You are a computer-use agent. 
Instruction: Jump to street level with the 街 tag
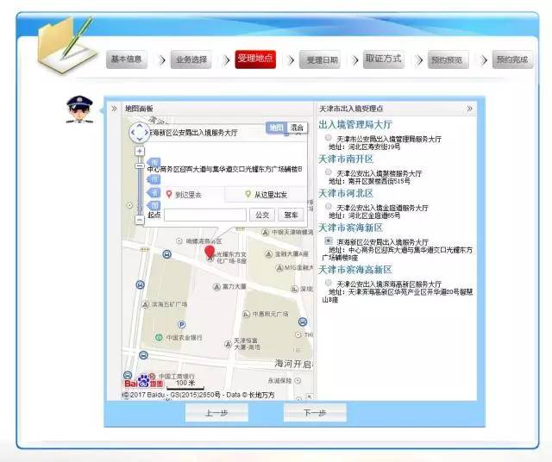154,163
